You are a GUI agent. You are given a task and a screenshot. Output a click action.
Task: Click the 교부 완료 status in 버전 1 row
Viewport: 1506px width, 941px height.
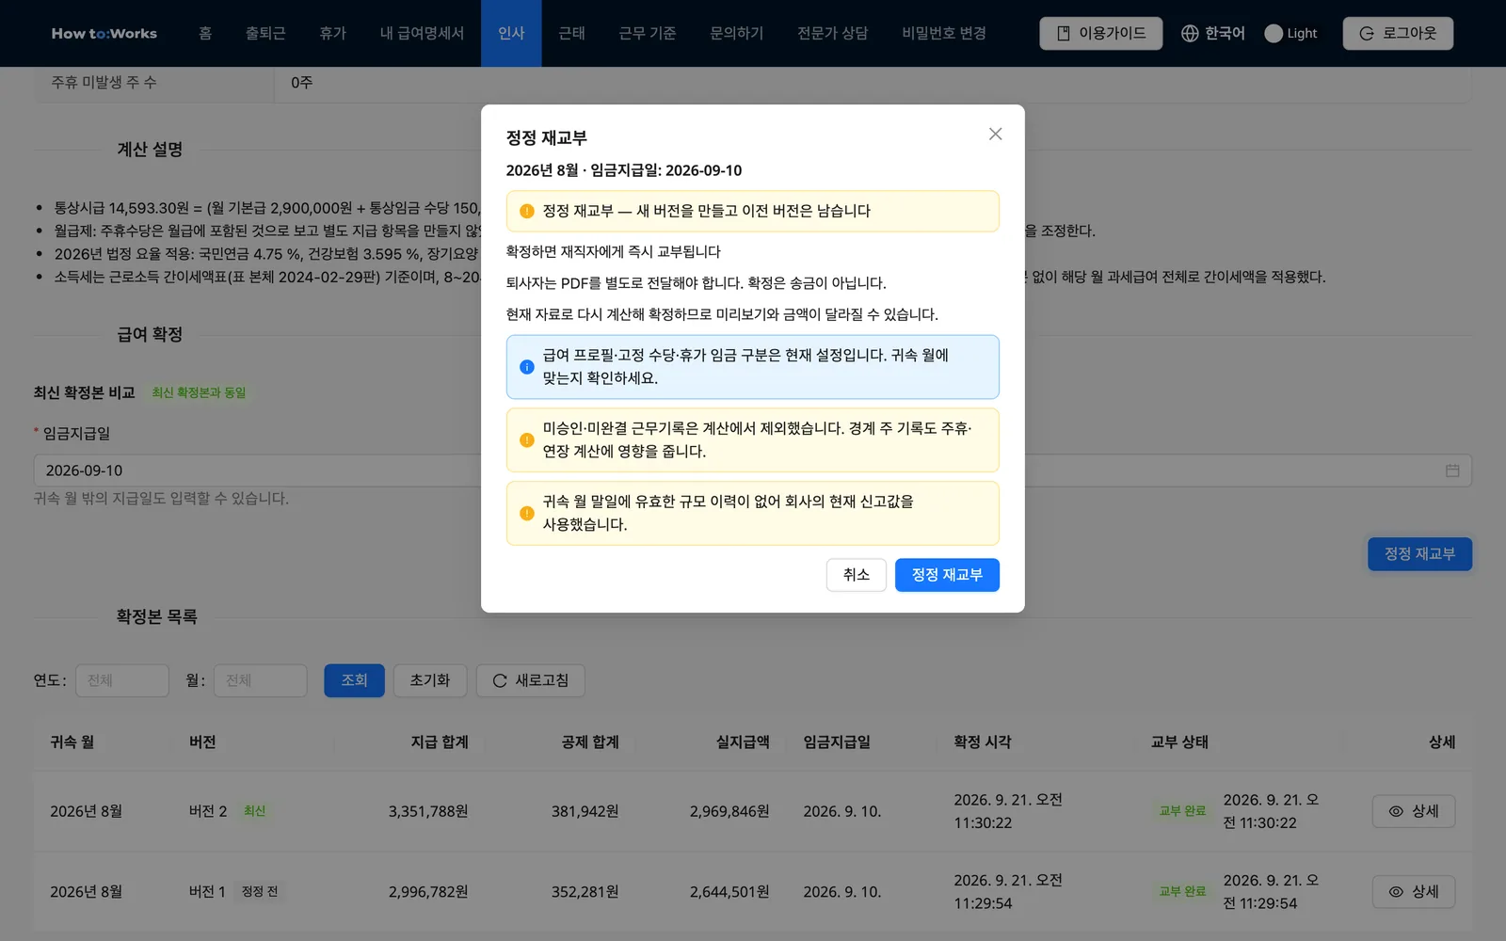click(x=1181, y=891)
